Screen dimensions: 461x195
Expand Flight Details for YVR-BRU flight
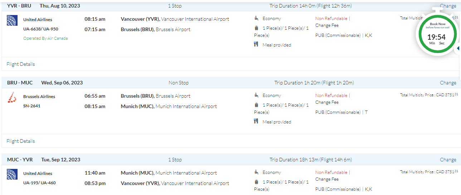pyautogui.click(x=21, y=64)
